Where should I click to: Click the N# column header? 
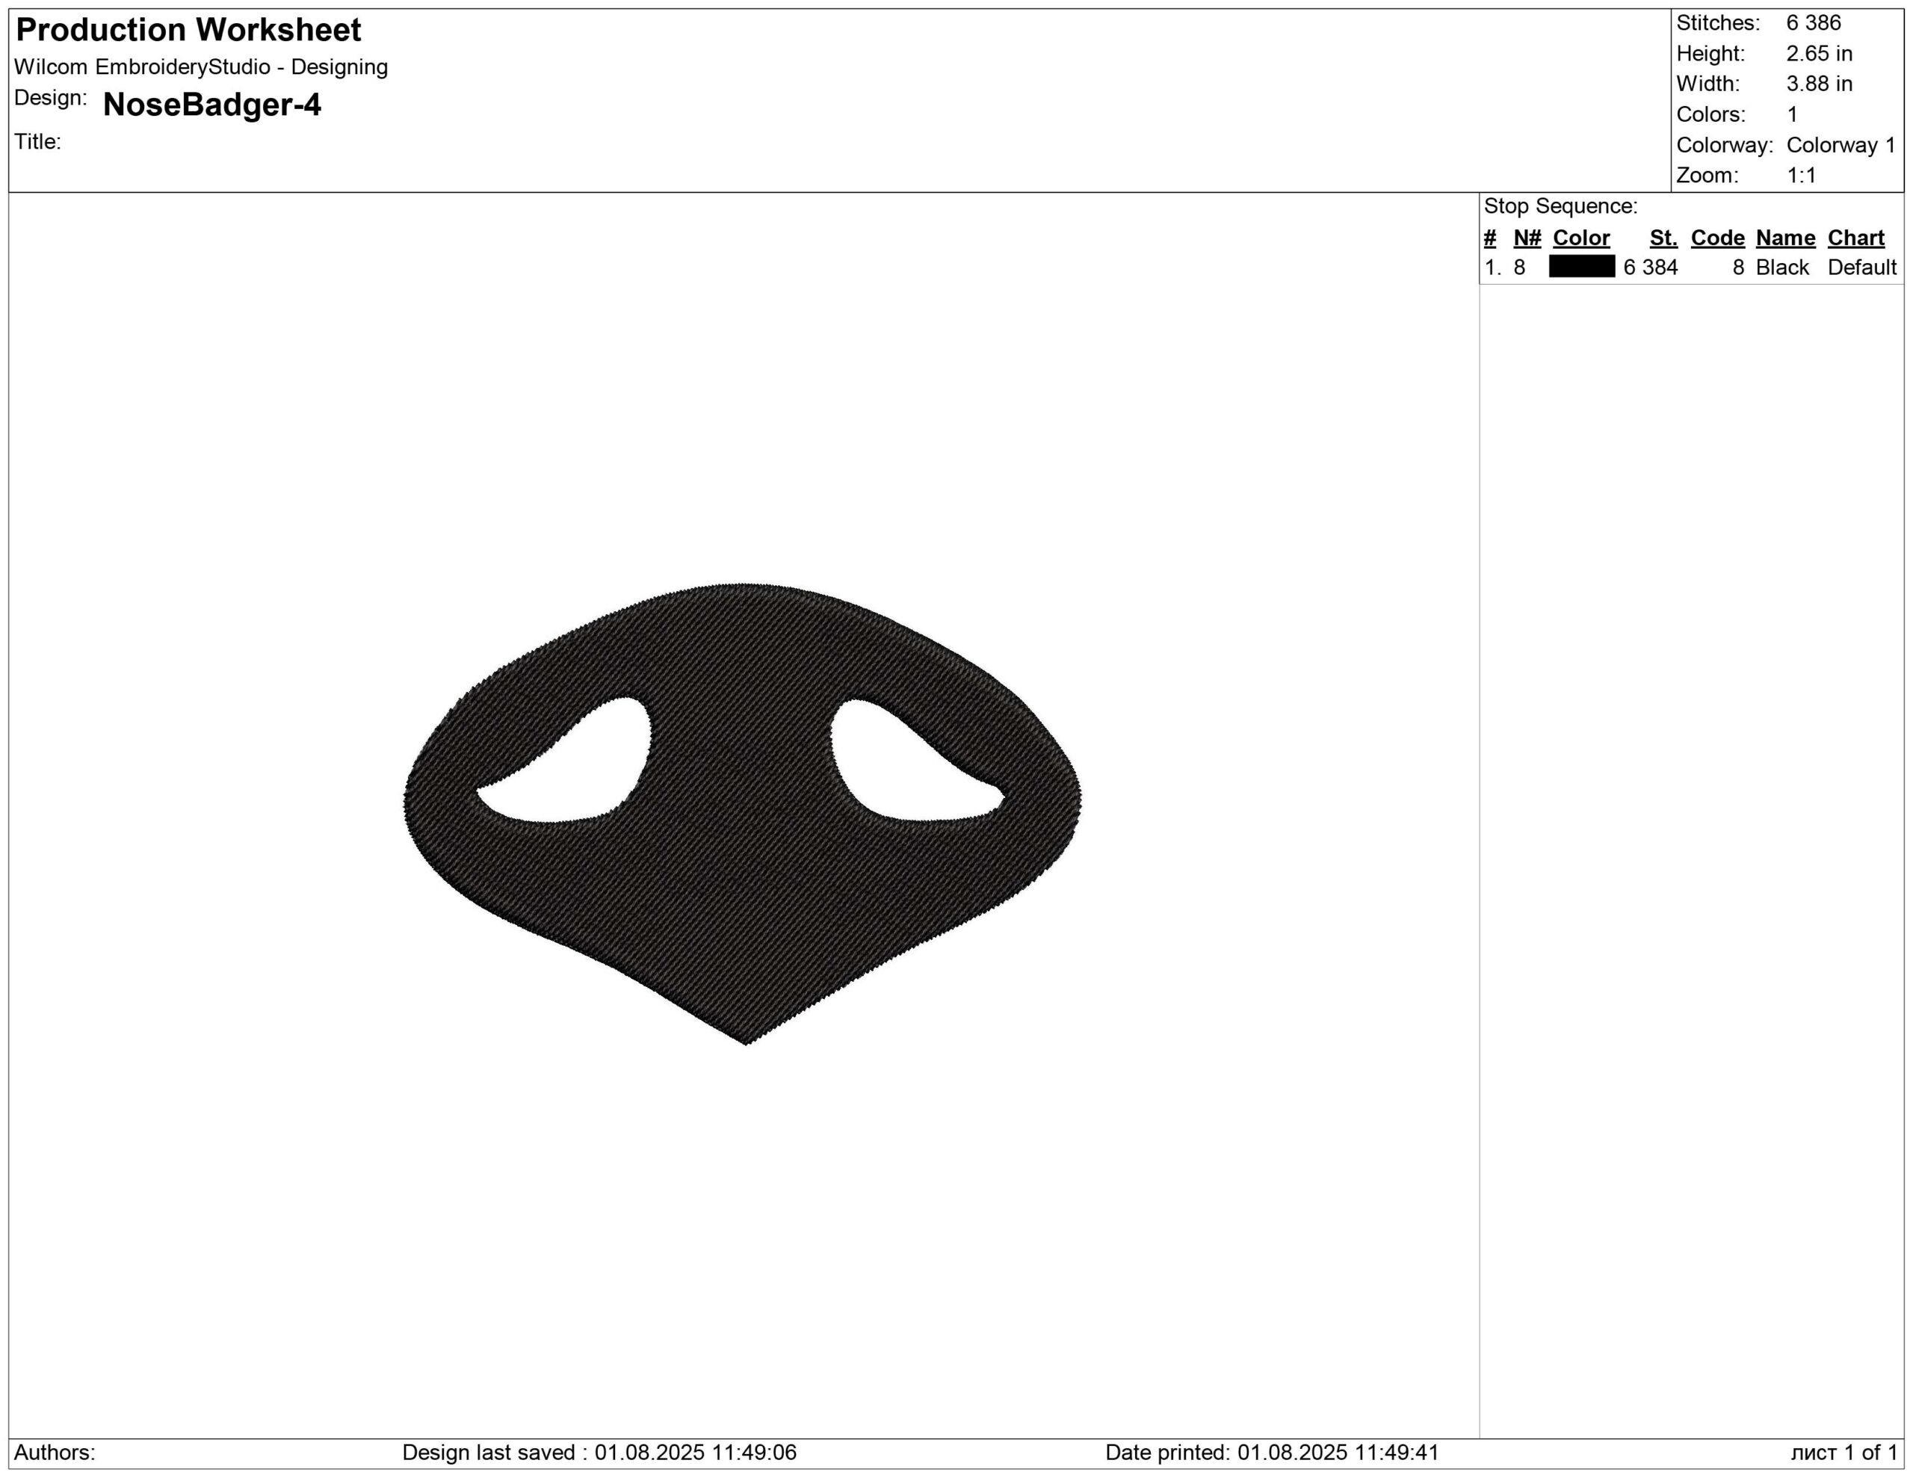click(x=1527, y=238)
